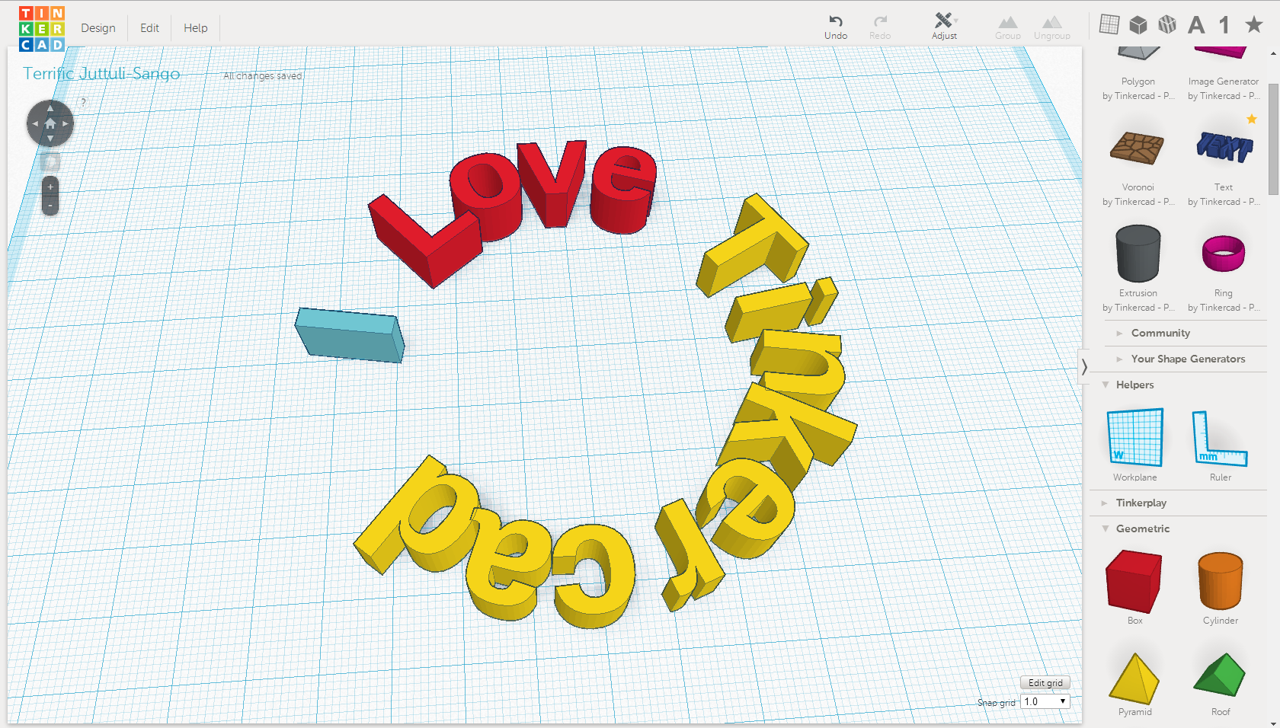The width and height of the screenshot is (1280, 728).
Task: Open the Help menu
Action: tap(195, 27)
